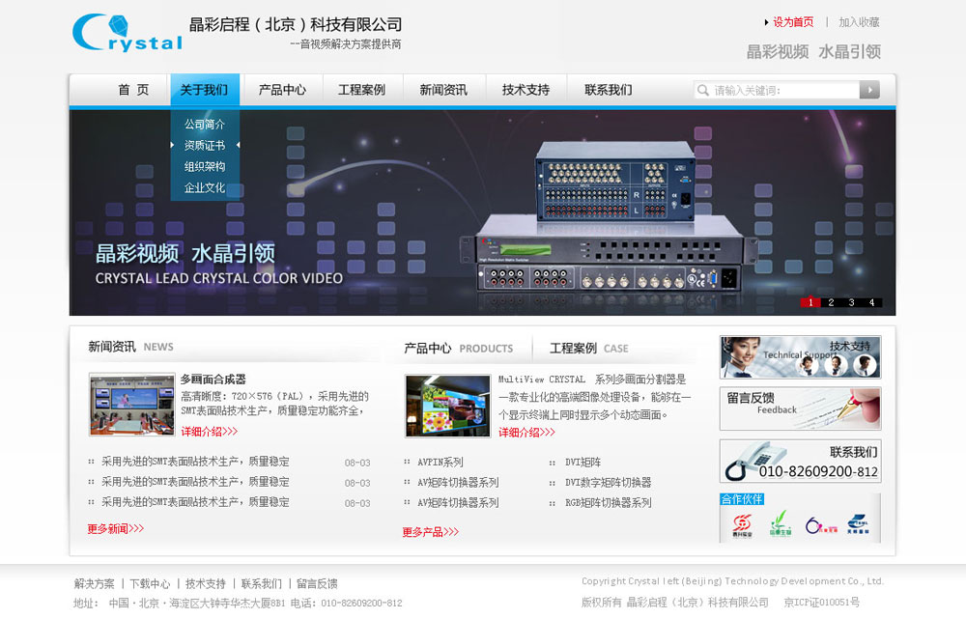The image size is (966, 619).
Task: Open the 关于我们 dropdown menu
Action: coord(205,88)
